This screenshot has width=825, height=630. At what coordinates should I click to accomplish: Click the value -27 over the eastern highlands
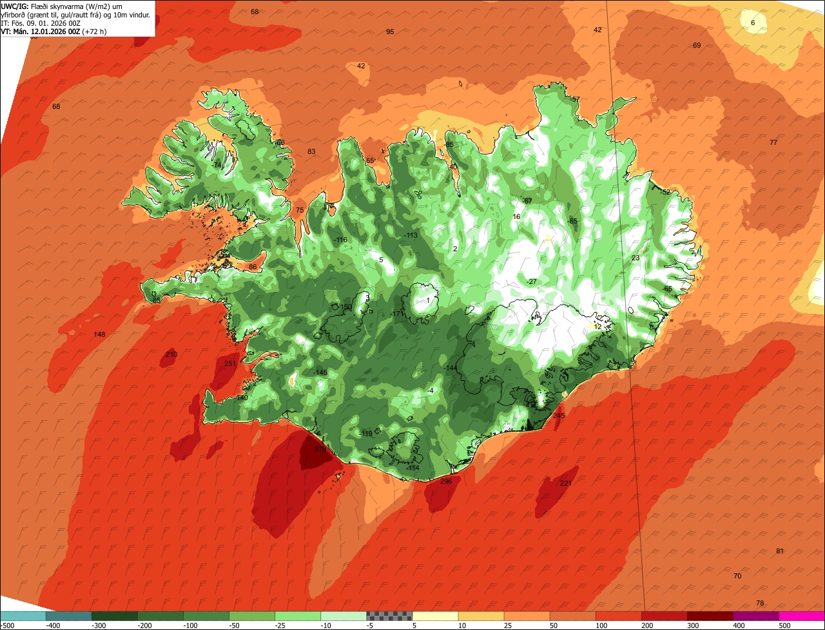pyautogui.click(x=532, y=282)
